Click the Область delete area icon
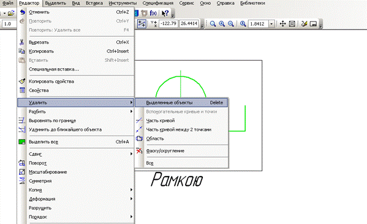The width and height of the screenshot is (367, 224). pyautogui.click(x=139, y=138)
